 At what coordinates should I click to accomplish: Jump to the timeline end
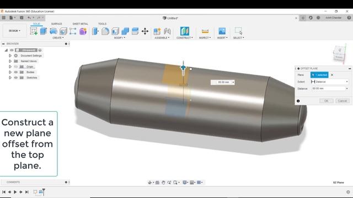coord(27,192)
